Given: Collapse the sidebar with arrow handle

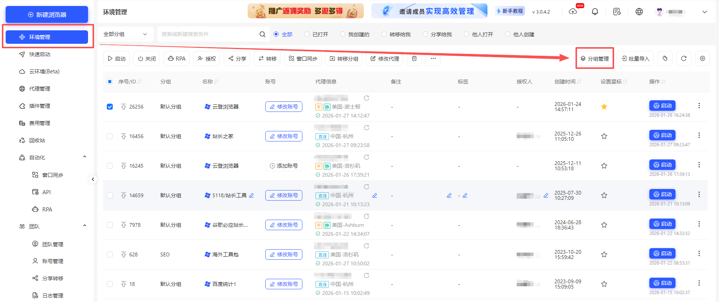Looking at the screenshot, I should pos(93,179).
